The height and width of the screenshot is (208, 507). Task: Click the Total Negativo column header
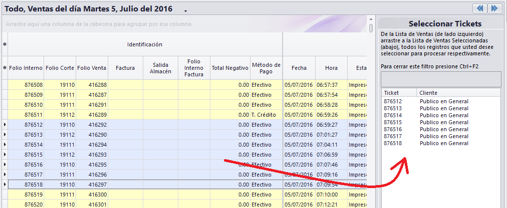click(230, 68)
